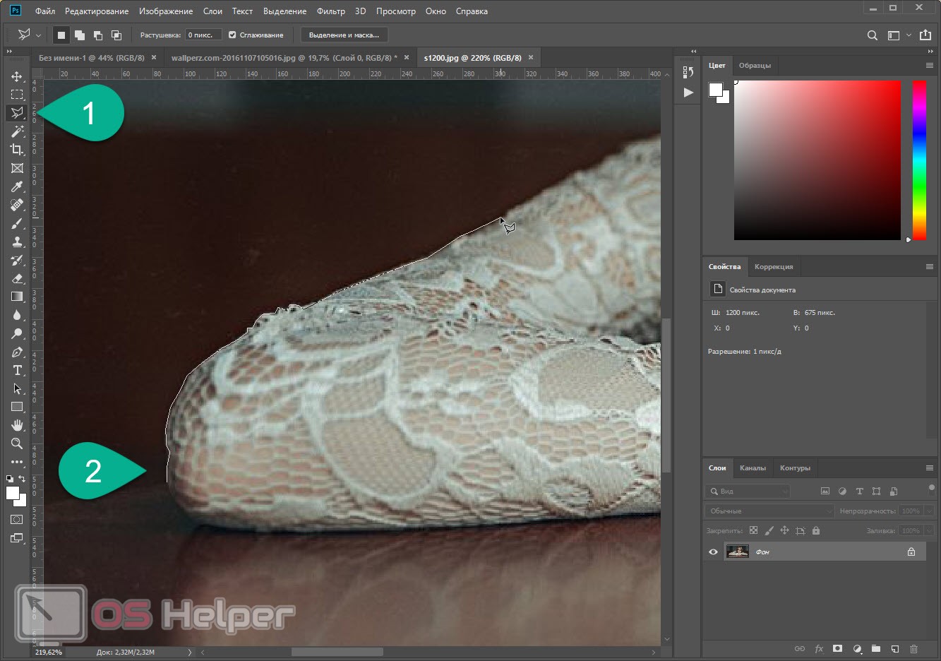941x661 pixels.
Task: Open the tool preset dropdown arrow
Action: [x=38, y=35]
